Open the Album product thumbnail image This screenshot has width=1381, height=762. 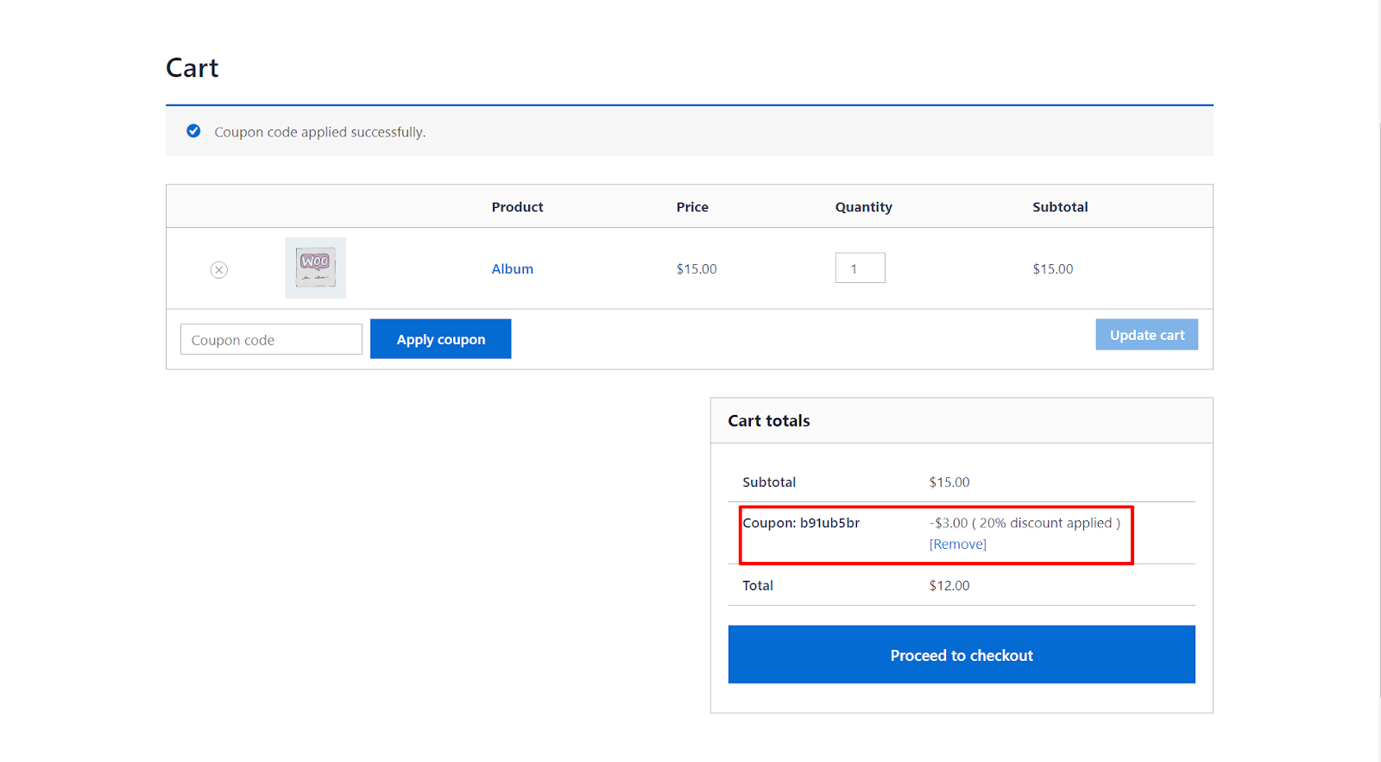click(x=316, y=268)
